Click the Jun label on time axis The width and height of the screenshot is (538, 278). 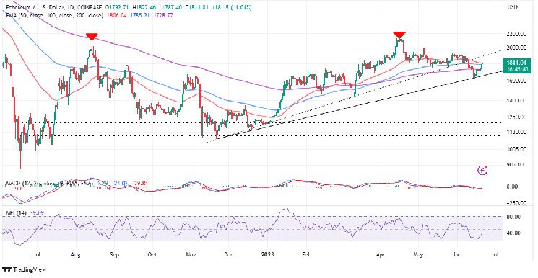[x=457, y=254]
